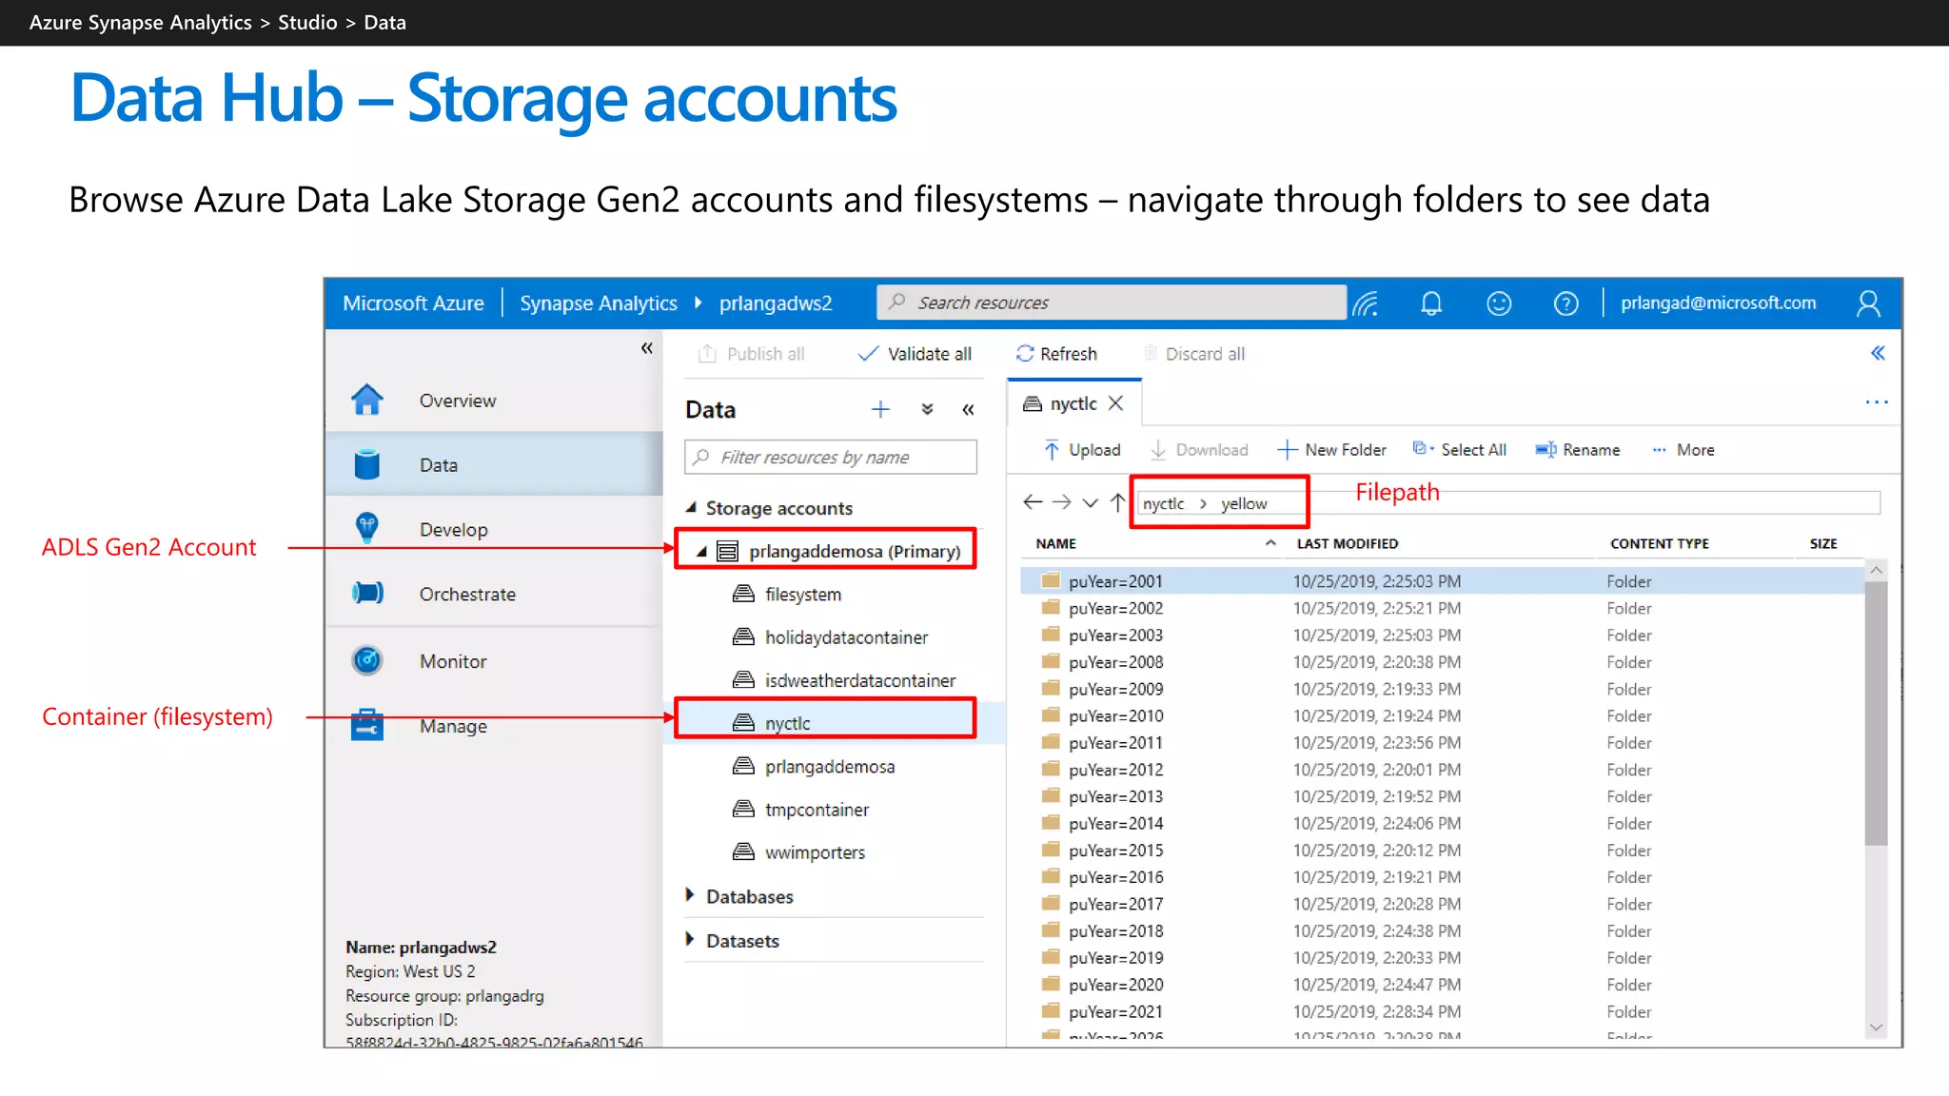Image resolution: width=1949 pixels, height=1096 pixels.
Task: Click Upload in file toolbar
Action: click(1082, 450)
